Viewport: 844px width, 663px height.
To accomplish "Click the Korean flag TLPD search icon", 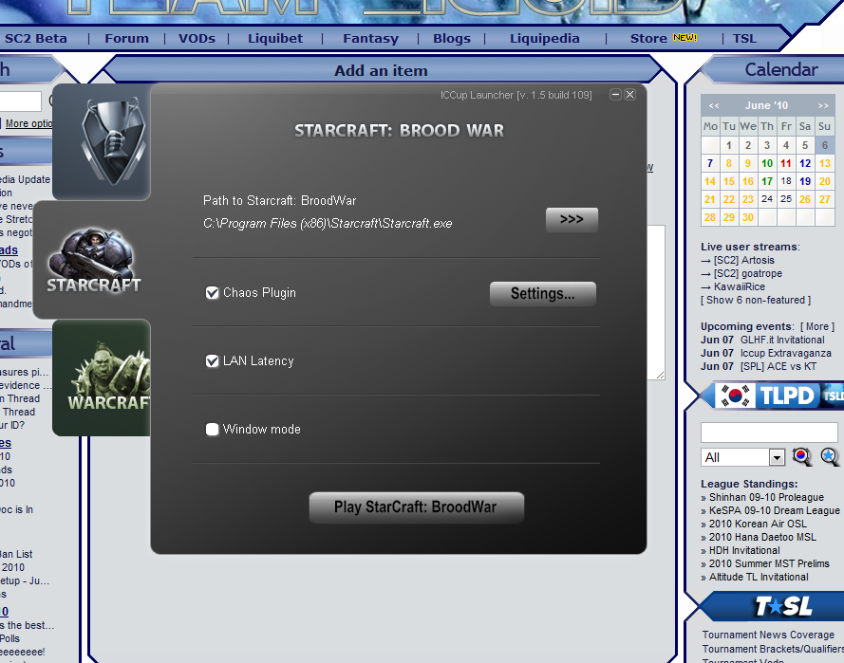I will click(801, 456).
